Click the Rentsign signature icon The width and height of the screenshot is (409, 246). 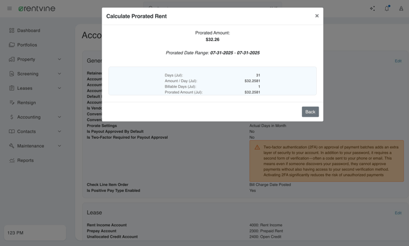[11, 102]
